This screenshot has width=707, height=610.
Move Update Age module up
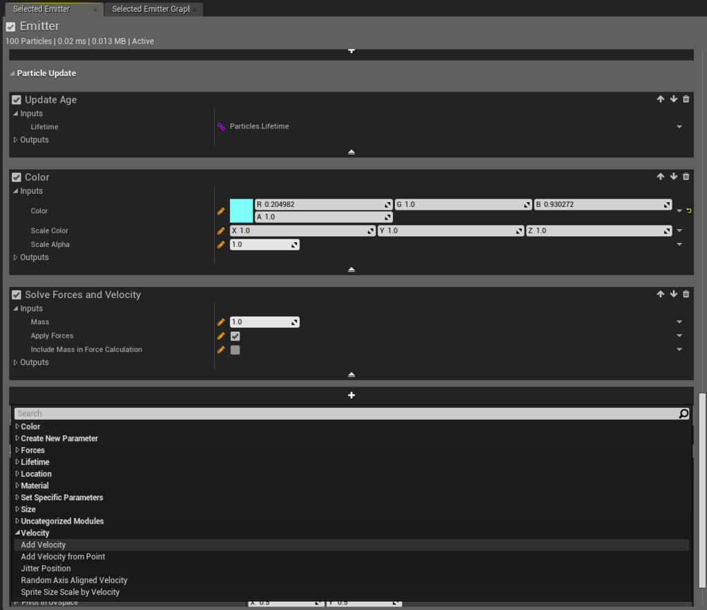point(660,99)
